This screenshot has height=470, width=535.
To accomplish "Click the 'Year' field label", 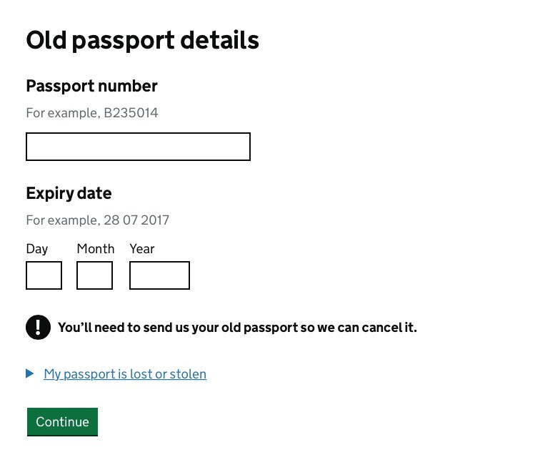I will click(x=142, y=249).
